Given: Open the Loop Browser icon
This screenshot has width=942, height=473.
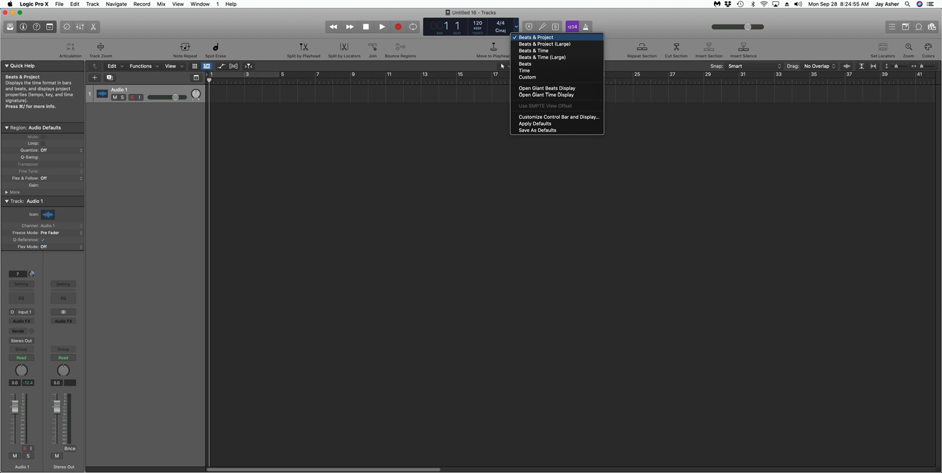Looking at the screenshot, I should pos(918,27).
